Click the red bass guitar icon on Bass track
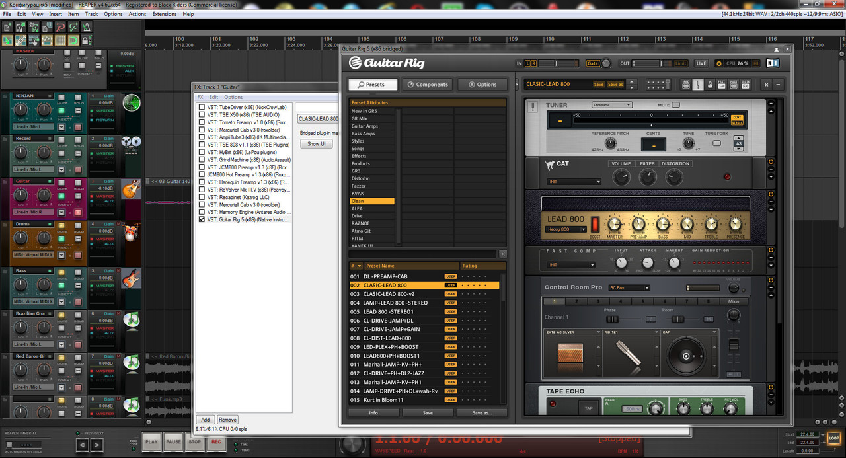 coord(132,278)
